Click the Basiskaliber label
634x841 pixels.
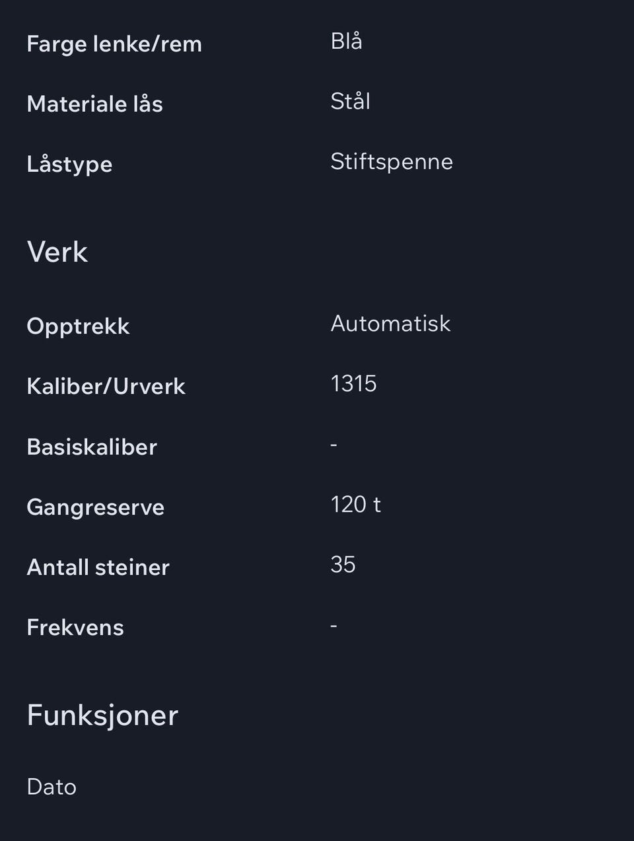point(92,447)
